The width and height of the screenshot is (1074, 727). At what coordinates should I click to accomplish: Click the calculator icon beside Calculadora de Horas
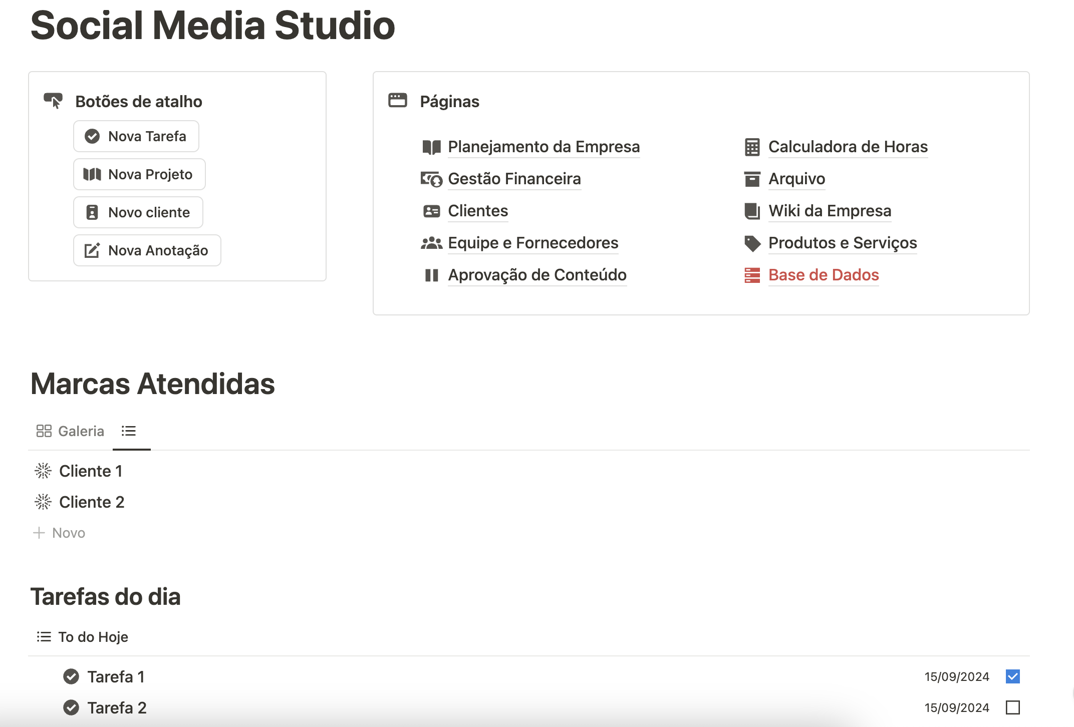752,147
